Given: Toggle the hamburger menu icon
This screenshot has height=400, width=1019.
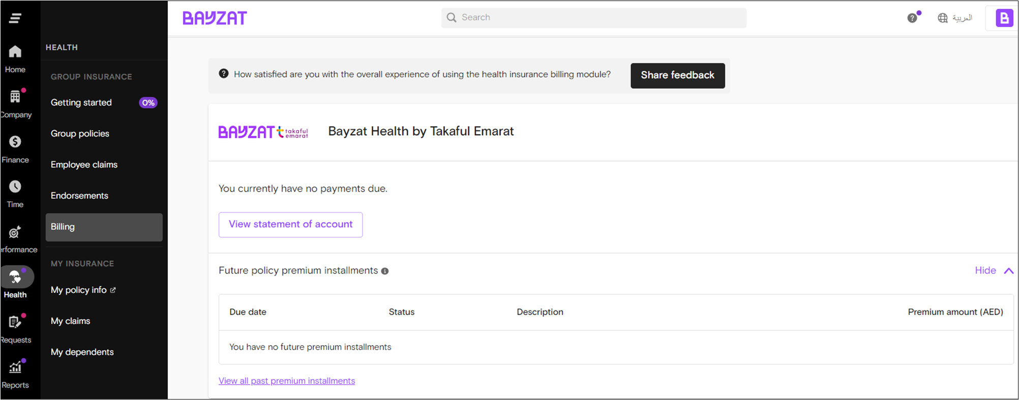Looking at the screenshot, I should 15,18.
